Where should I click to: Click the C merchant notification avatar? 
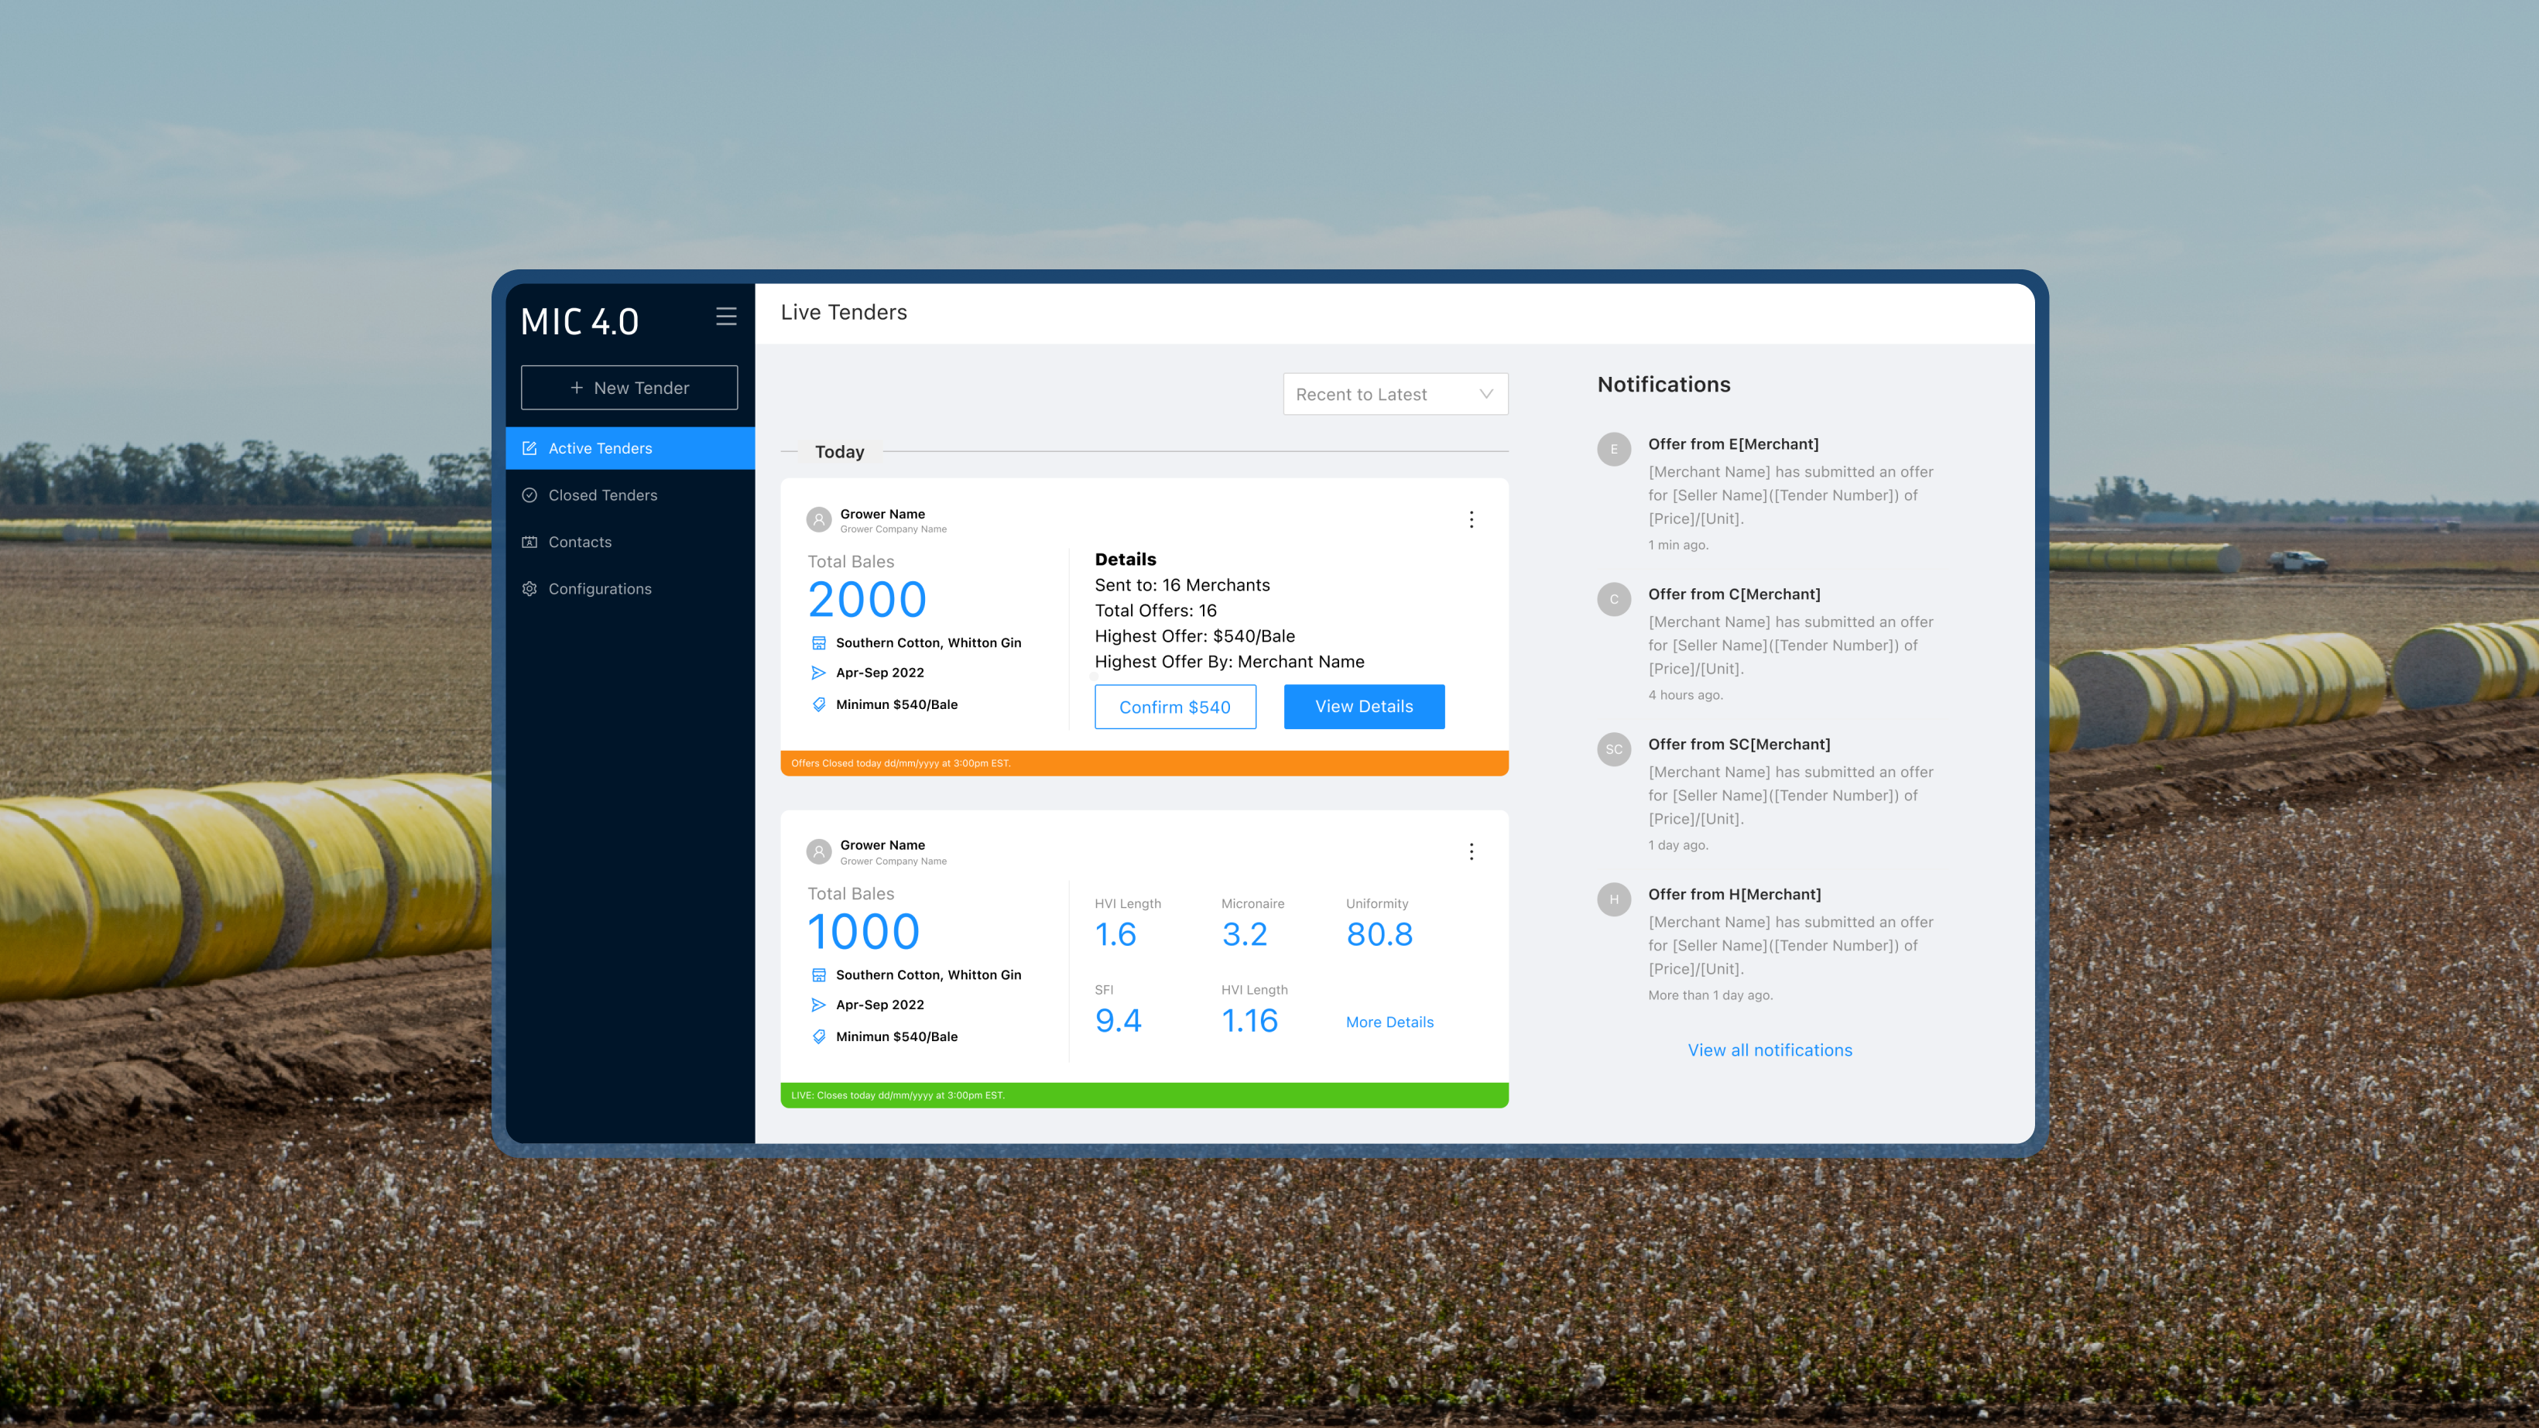pyautogui.click(x=1613, y=599)
